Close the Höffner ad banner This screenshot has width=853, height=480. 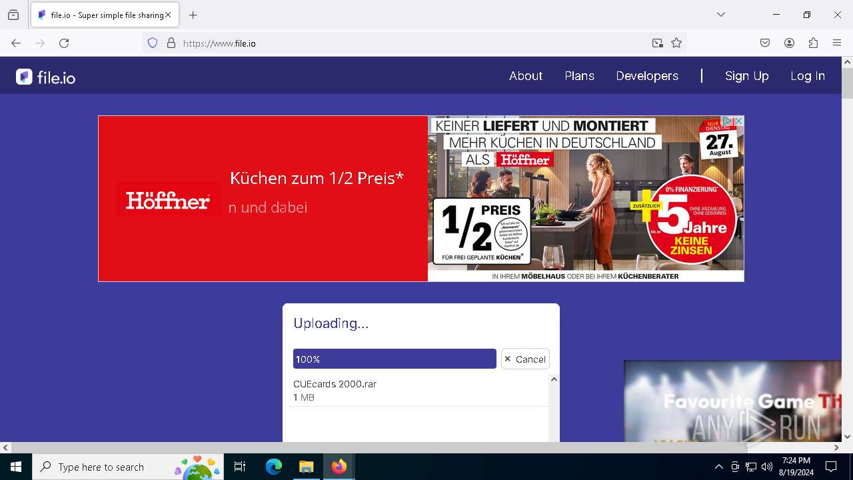[739, 121]
